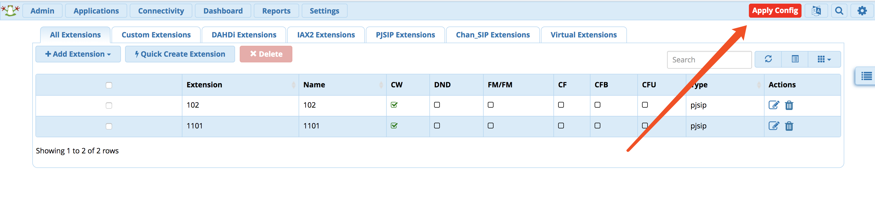Click the magnifier search icon in top bar
This screenshot has height=209, width=875.
[x=839, y=11]
